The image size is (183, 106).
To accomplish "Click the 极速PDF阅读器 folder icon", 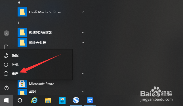I will click(22, 32).
